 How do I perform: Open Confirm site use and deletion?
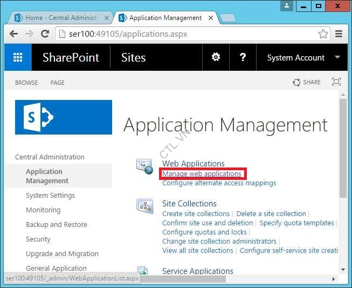click(208, 223)
